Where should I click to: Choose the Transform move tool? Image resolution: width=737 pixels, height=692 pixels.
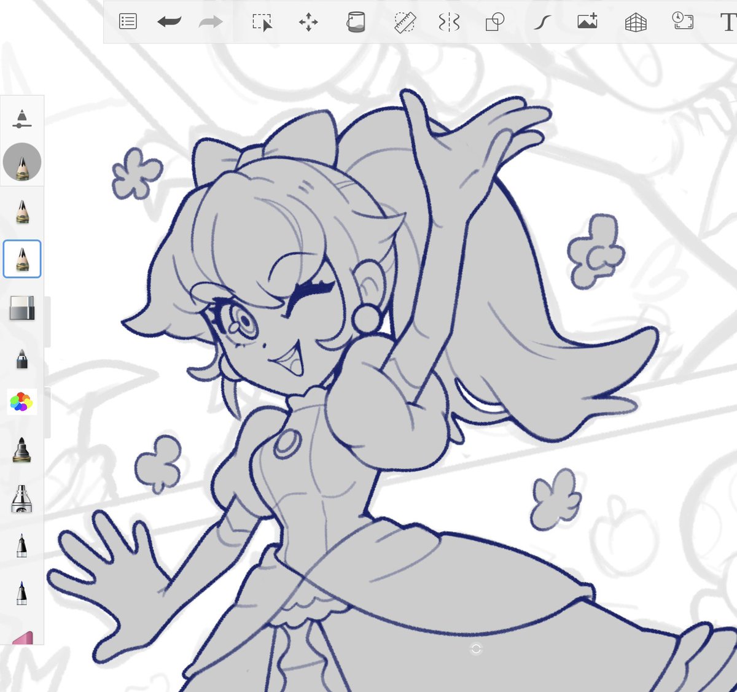coord(308,23)
